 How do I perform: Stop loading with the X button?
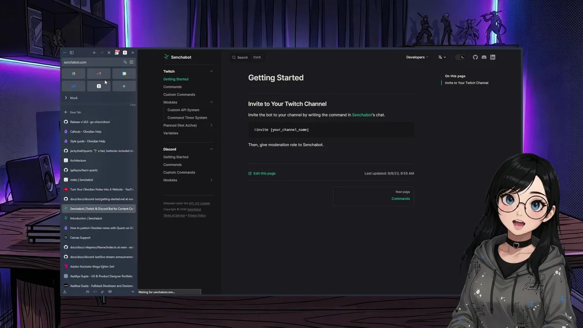click(109, 52)
